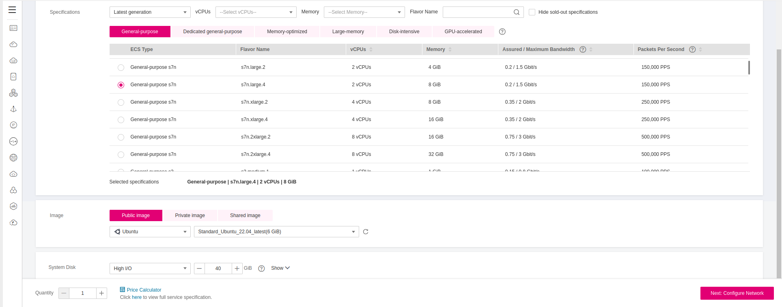Open the DNS service sidebar icon
The height and width of the screenshot is (307, 782).
point(13,158)
